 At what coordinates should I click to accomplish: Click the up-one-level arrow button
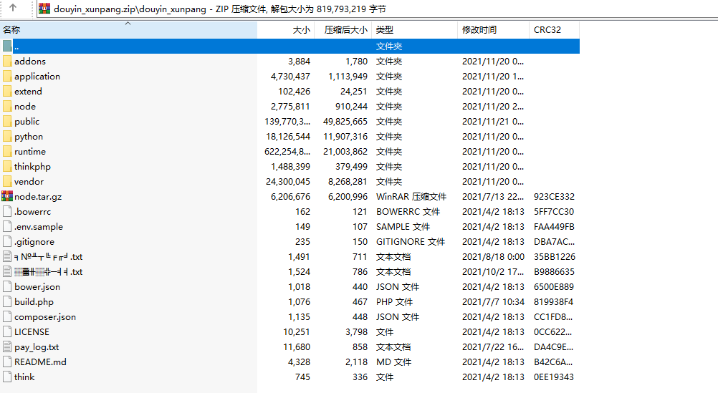[13, 8]
